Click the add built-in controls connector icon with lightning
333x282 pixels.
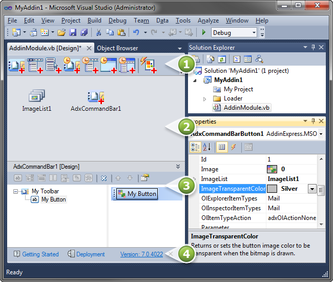149,65
